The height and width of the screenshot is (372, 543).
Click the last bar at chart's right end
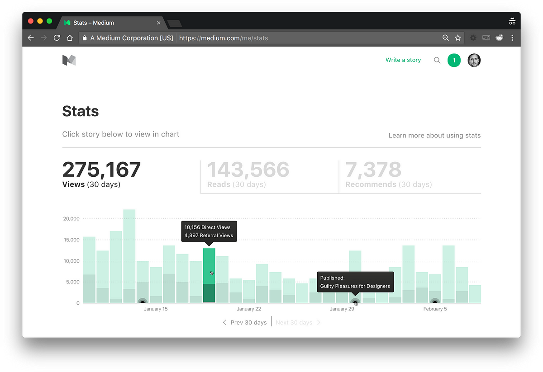(x=475, y=294)
